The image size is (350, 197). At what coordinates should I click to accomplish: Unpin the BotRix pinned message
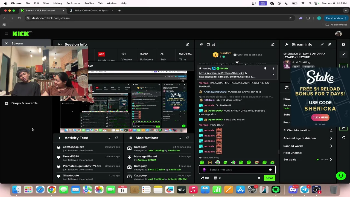tap(265, 68)
